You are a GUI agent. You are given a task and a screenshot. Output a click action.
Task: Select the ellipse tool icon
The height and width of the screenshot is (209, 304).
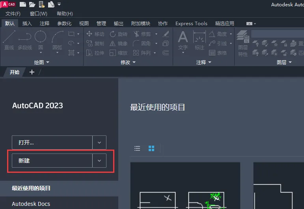71,43
